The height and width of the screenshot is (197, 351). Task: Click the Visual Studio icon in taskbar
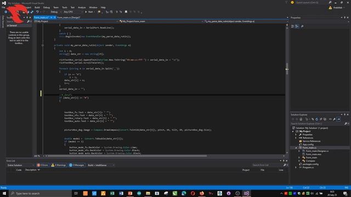coord(246,193)
